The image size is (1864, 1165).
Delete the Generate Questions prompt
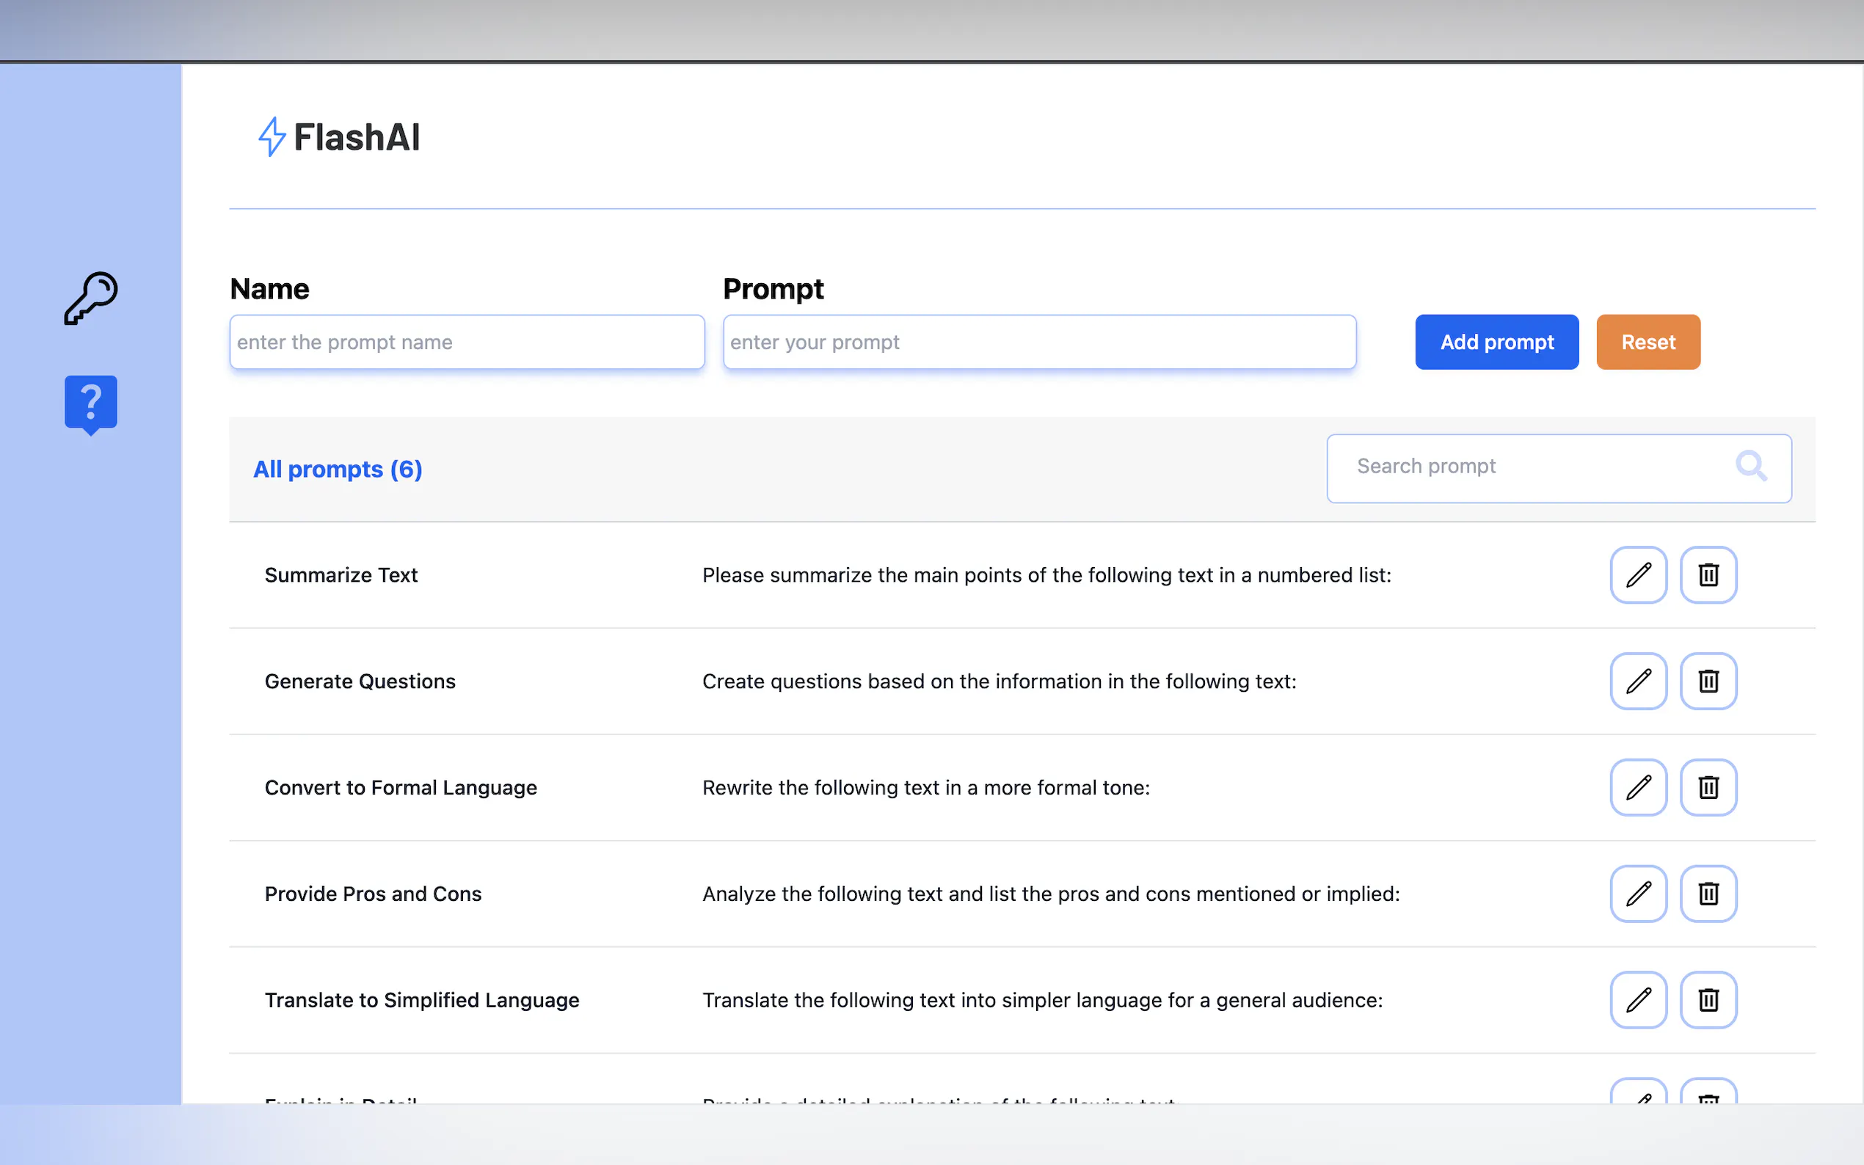pos(1708,681)
